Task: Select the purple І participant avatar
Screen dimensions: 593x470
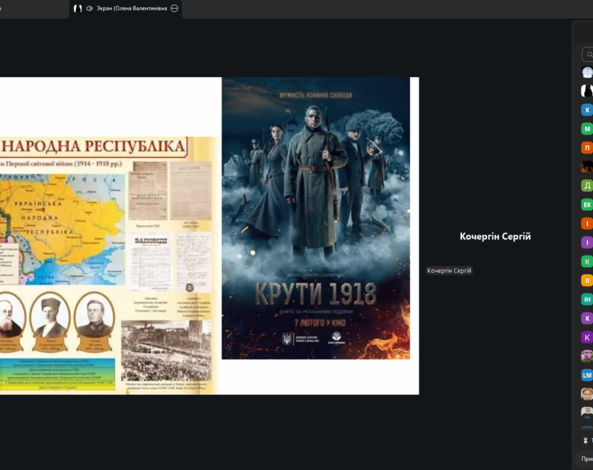Action: coord(587,242)
